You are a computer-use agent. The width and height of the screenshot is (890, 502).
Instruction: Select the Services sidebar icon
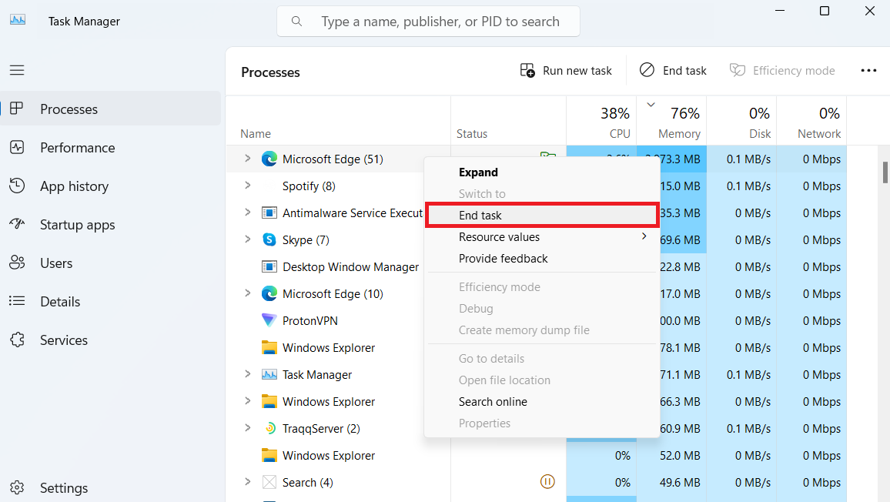17,340
